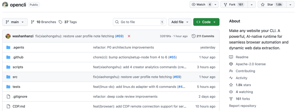Click the Report repository link
Screen dimensions: 296x111
pos(243,106)
